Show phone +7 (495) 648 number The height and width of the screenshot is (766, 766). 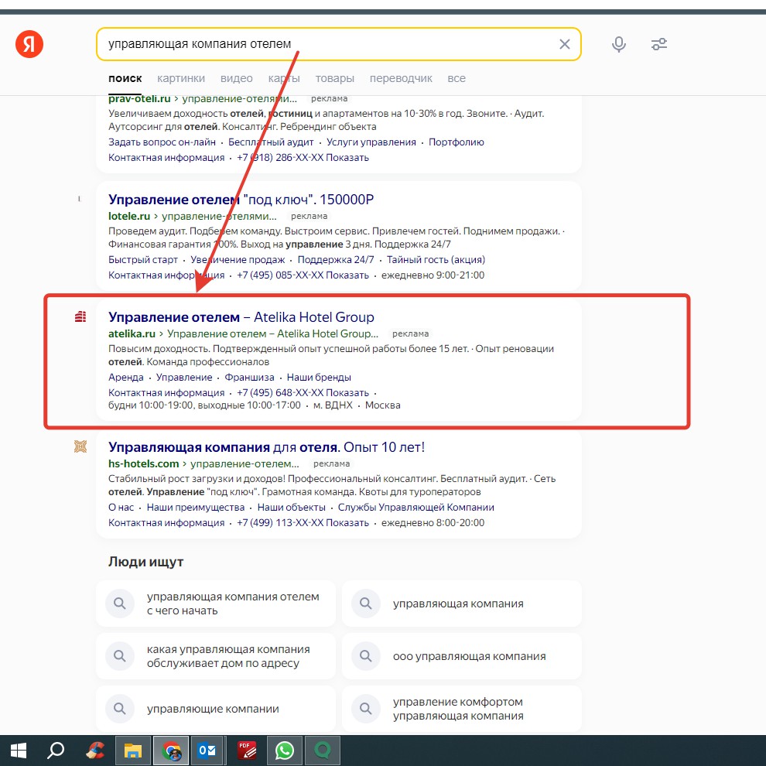303,393
